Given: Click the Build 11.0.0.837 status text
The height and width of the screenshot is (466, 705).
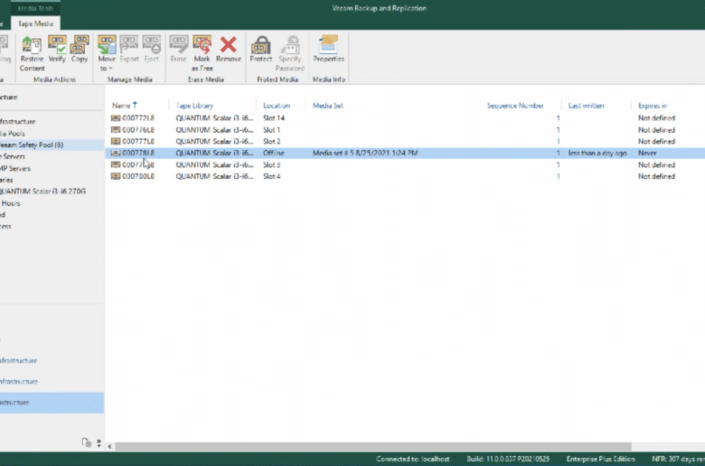Looking at the screenshot, I should (x=508, y=459).
